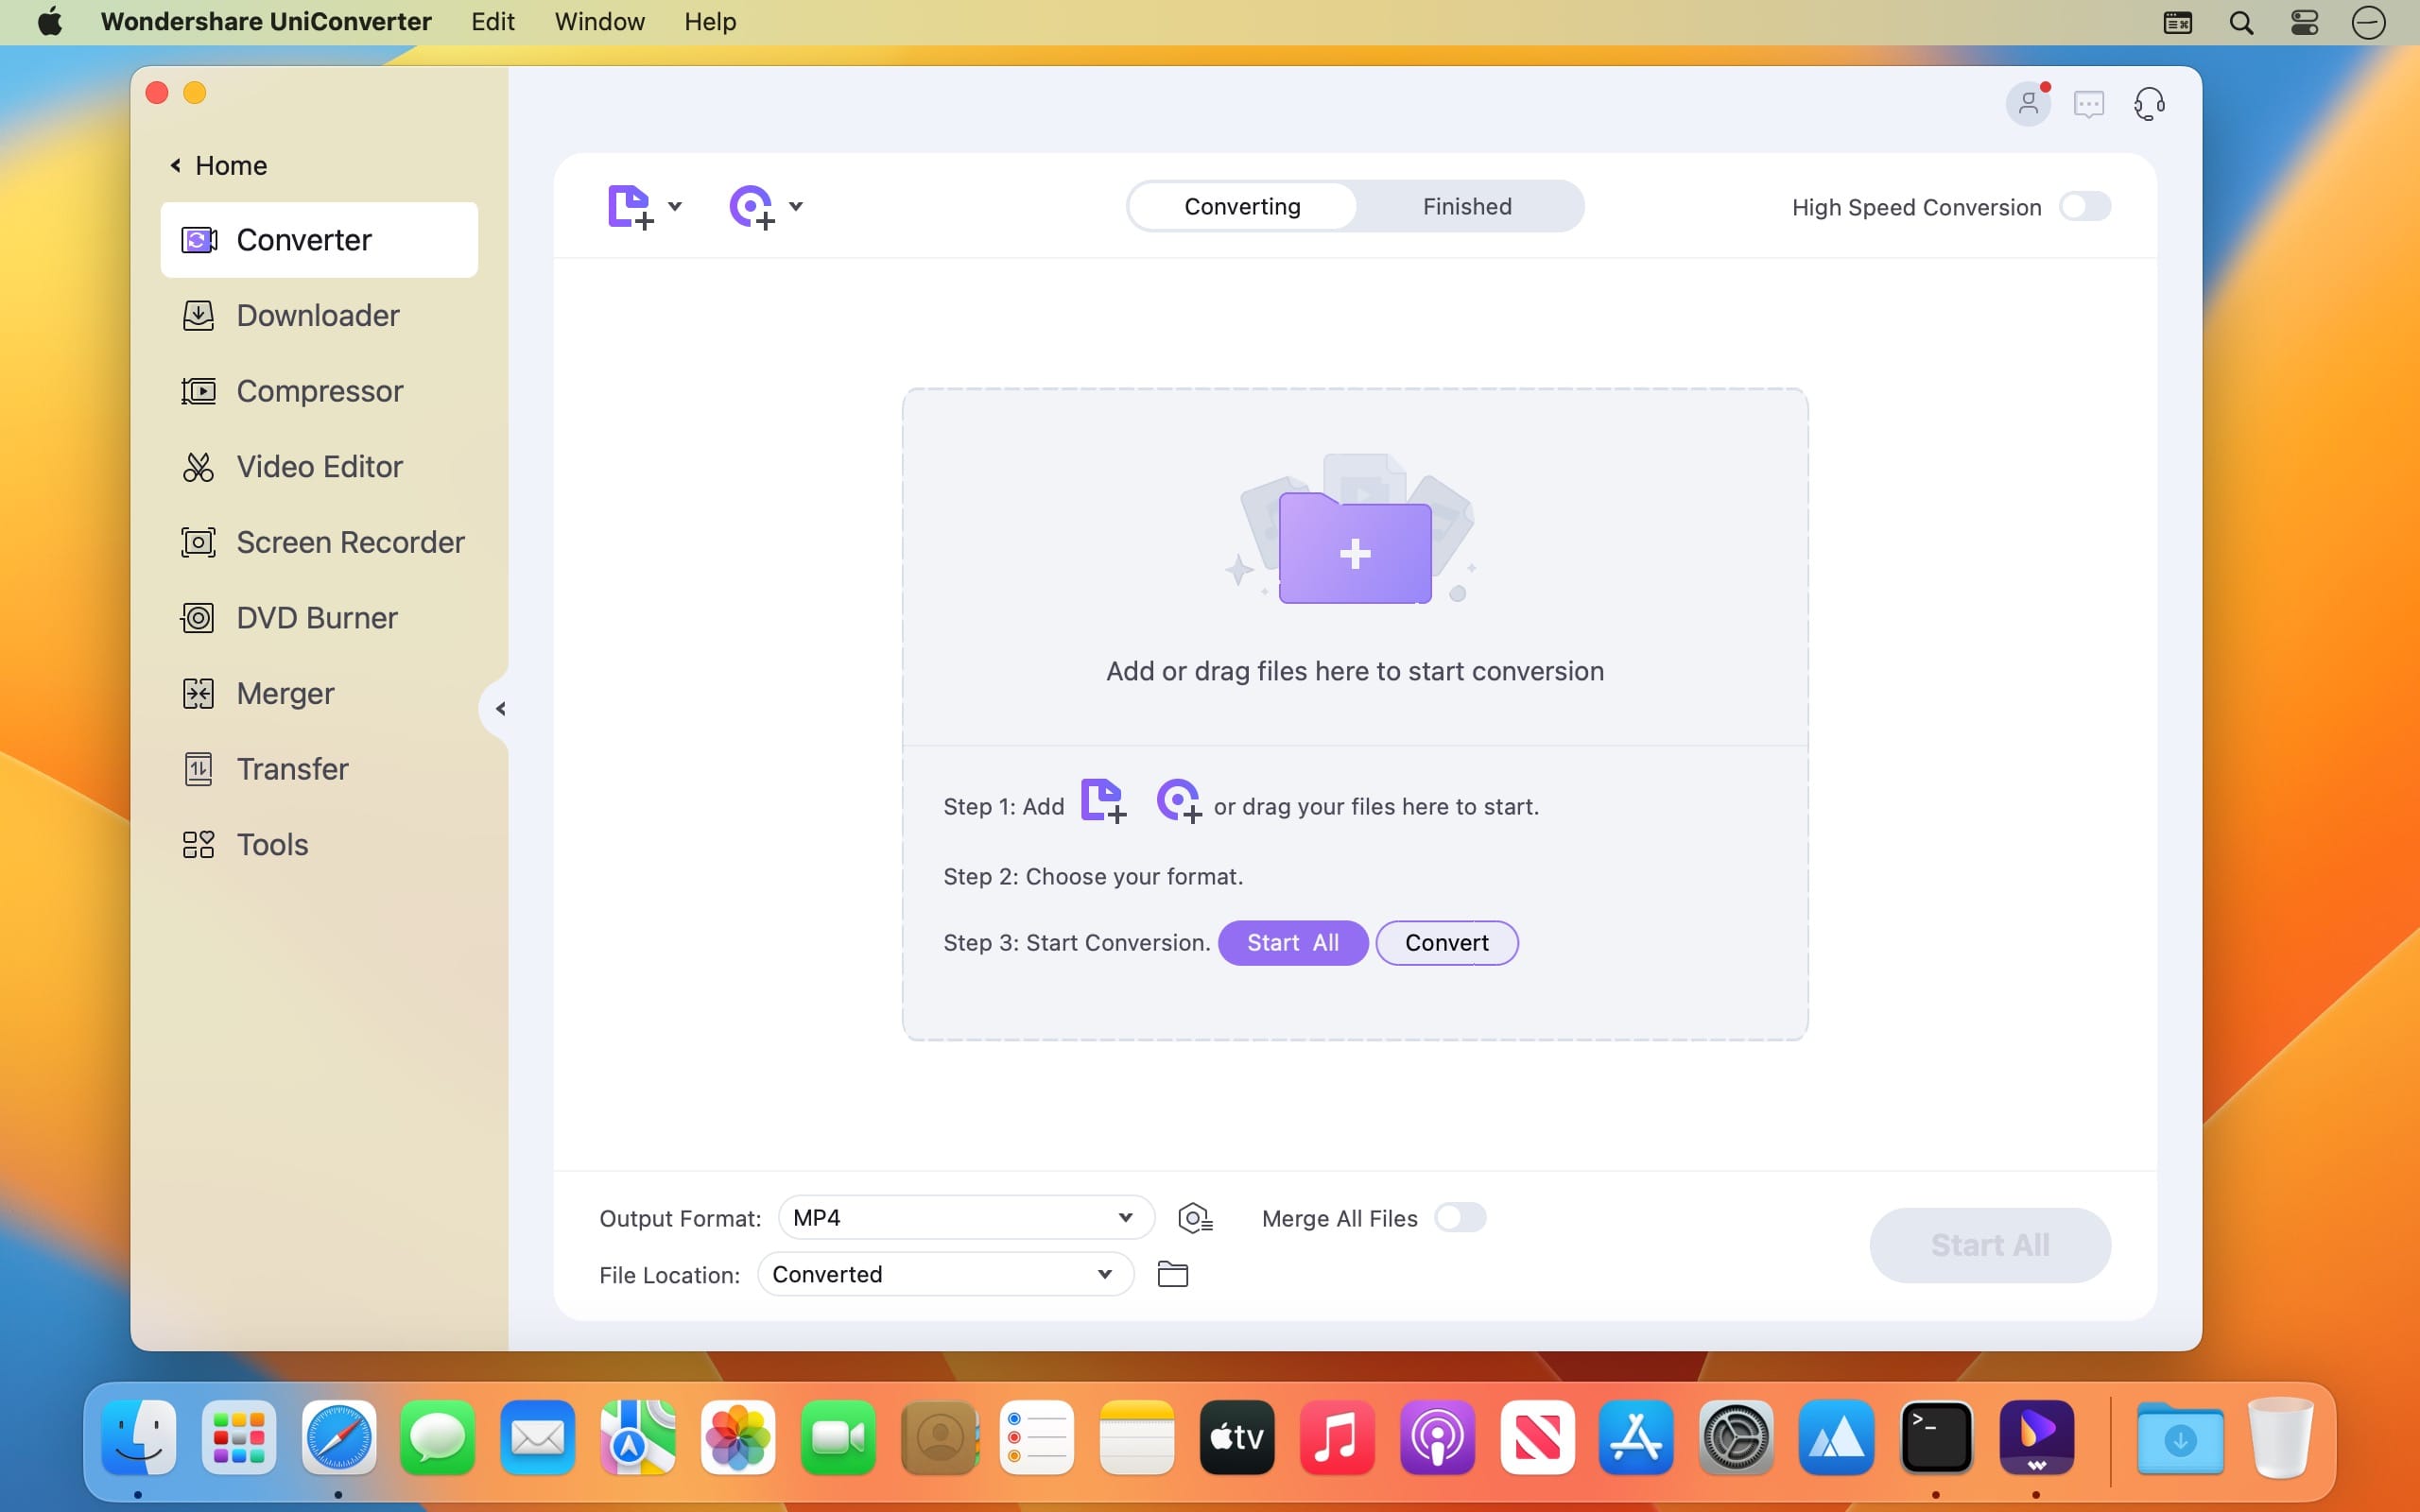Click the output format settings gear icon
This screenshot has height=1512, width=2420.
[x=1195, y=1218]
